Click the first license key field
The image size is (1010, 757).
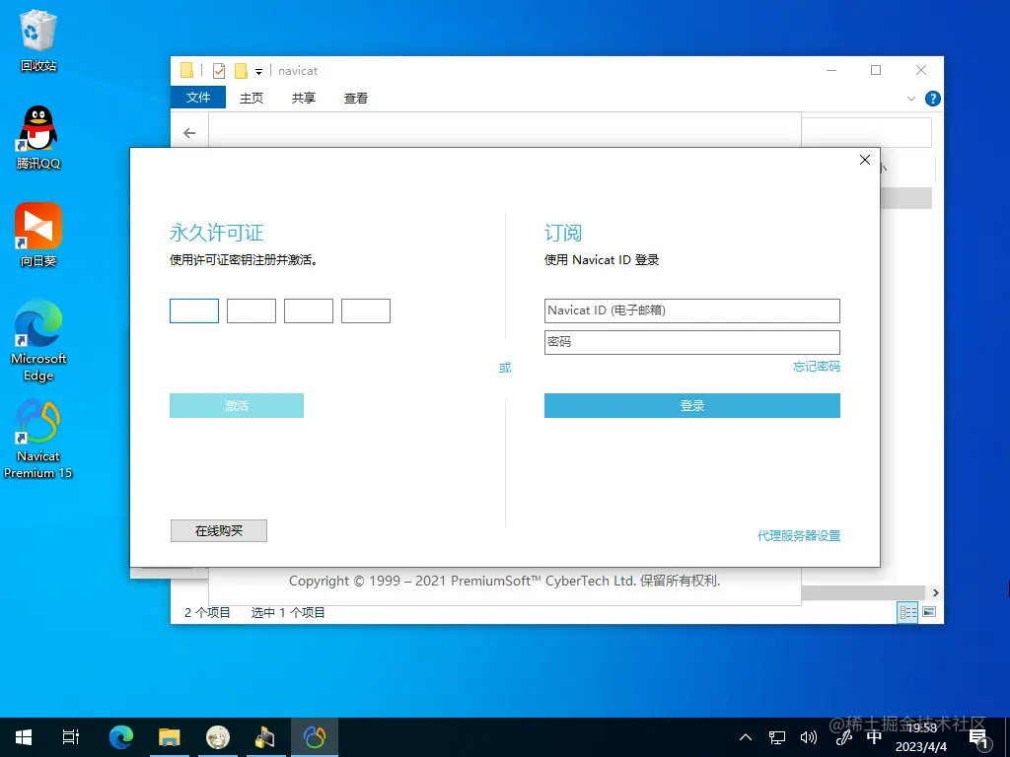pyautogui.click(x=194, y=310)
